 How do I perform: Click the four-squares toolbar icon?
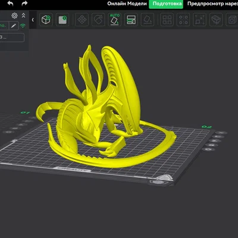[x=167, y=20]
